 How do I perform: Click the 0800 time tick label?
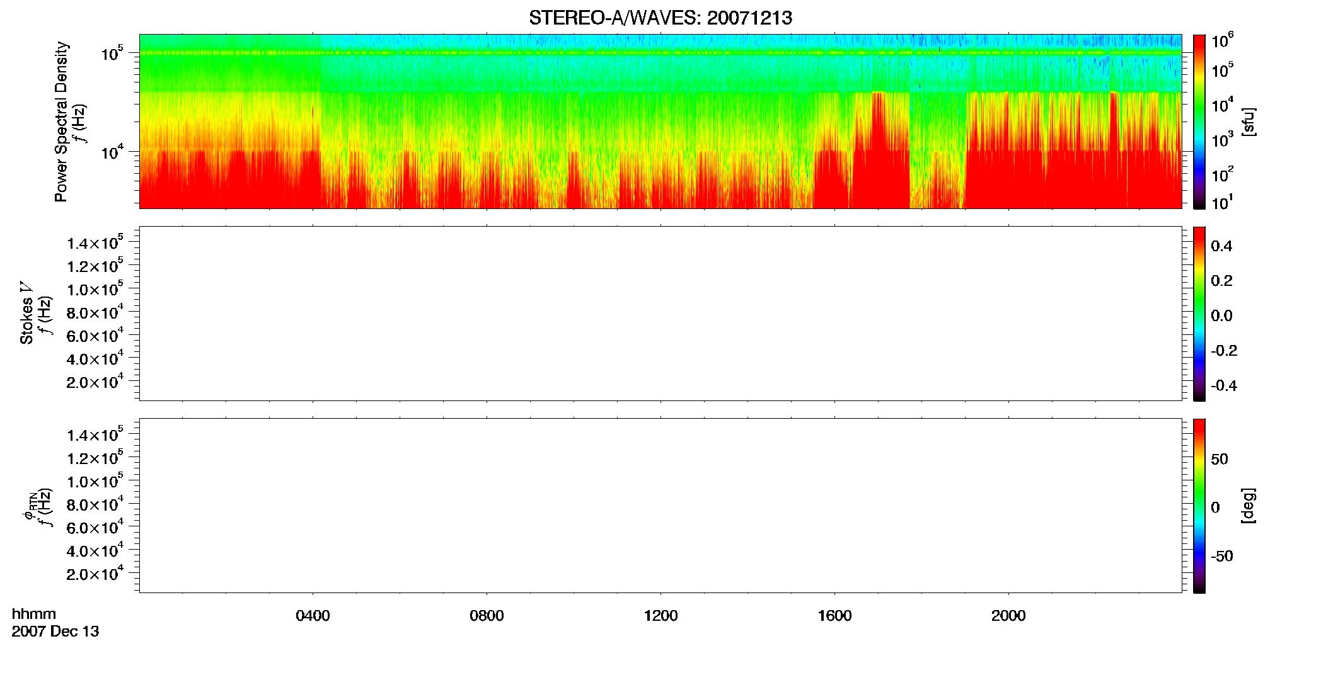[487, 616]
